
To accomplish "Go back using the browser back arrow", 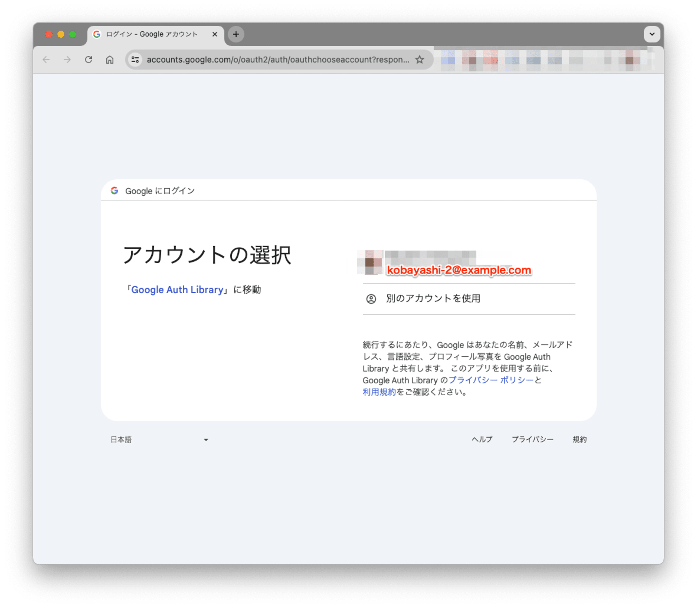I will click(x=46, y=60).
